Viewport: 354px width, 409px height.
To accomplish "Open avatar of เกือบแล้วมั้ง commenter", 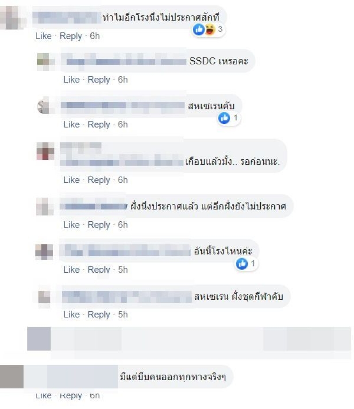I will pos(46,151).
